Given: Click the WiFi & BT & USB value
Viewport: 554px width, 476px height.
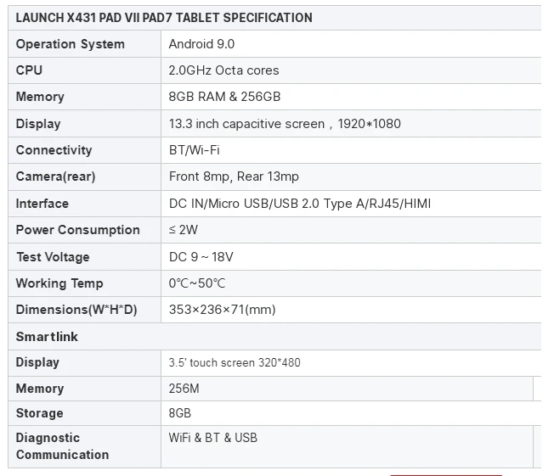Looking at the screenshot, I should point(212,438).
